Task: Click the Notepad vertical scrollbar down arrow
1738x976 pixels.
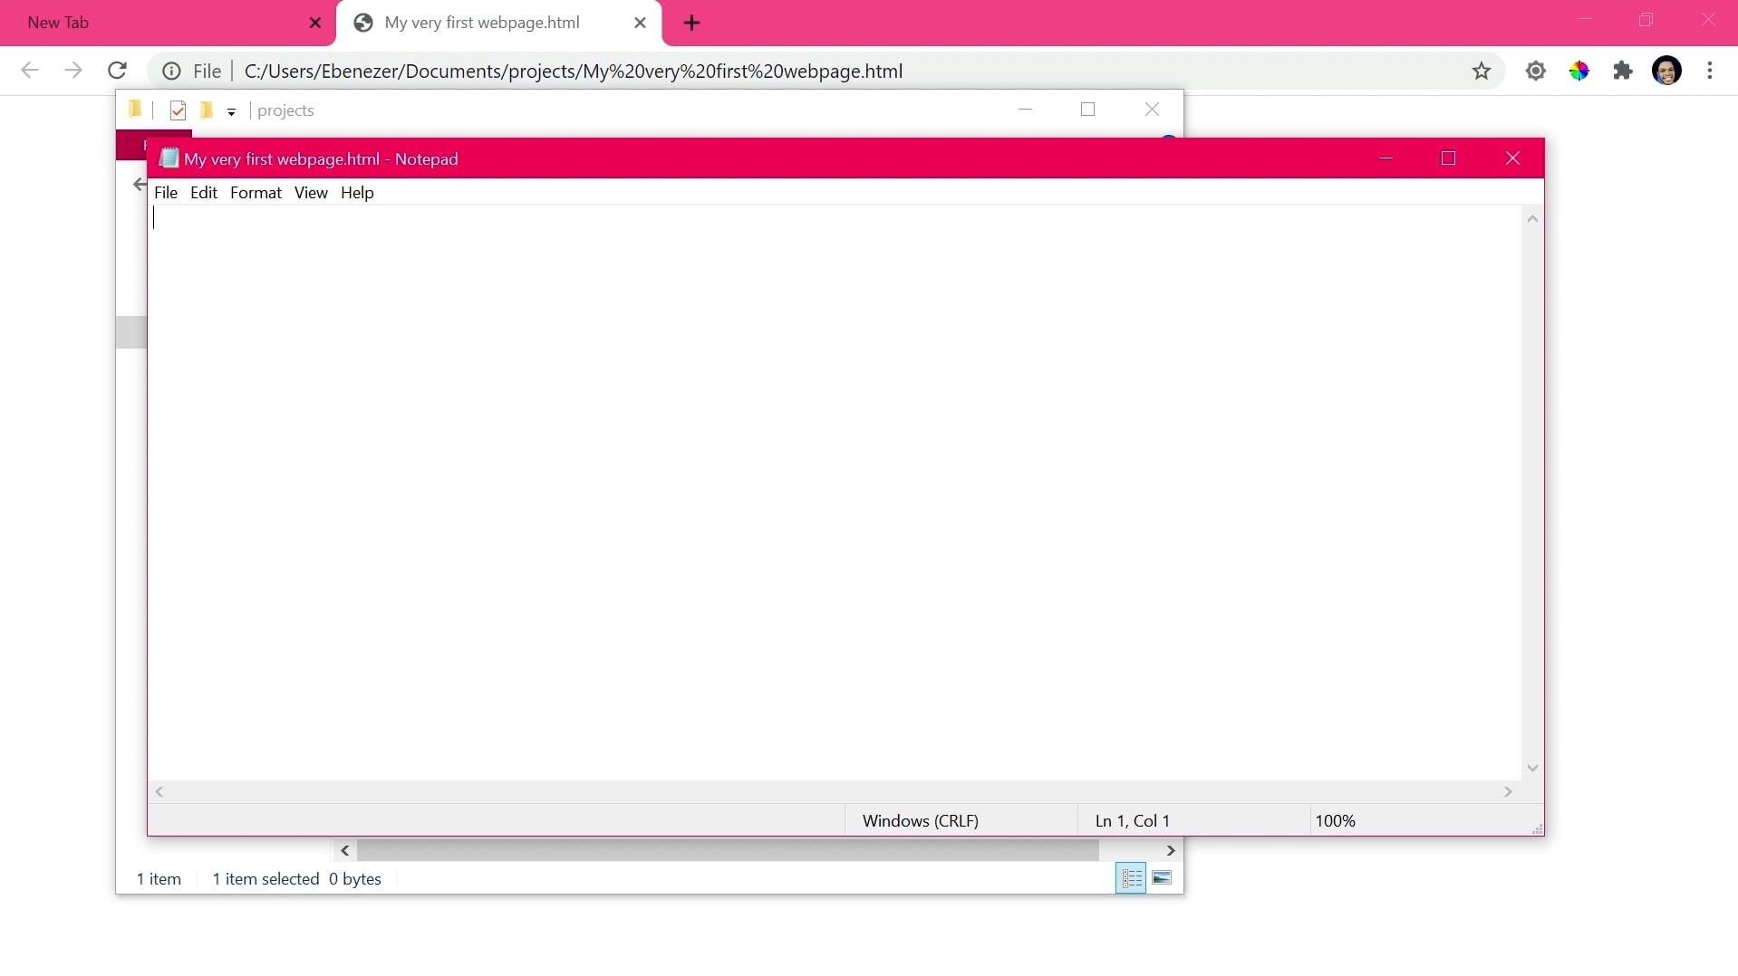Action: 1532,768
